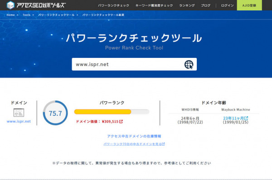This screenshot has width=272, height=180.
Task: Open the blue www.ispr.net domain link
Action: [x=19, y=122]
